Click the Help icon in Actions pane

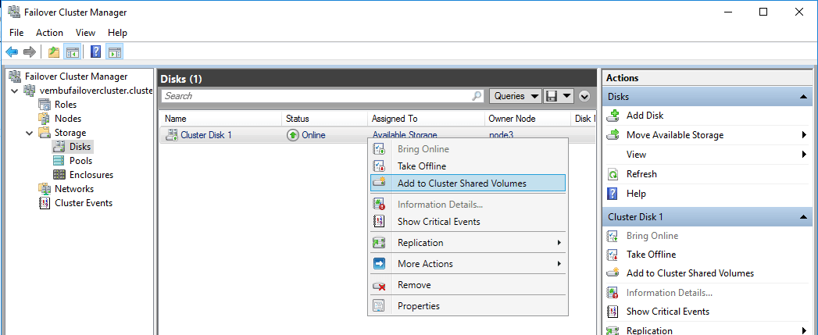click(613, 194)
